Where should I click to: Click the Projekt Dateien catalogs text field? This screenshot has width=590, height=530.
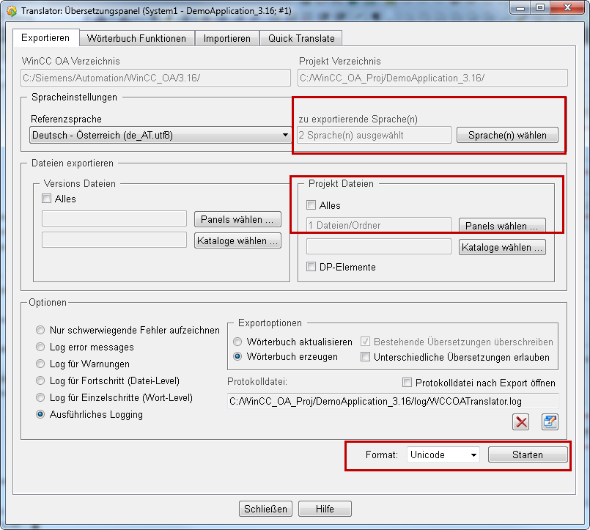click(379, 246)
